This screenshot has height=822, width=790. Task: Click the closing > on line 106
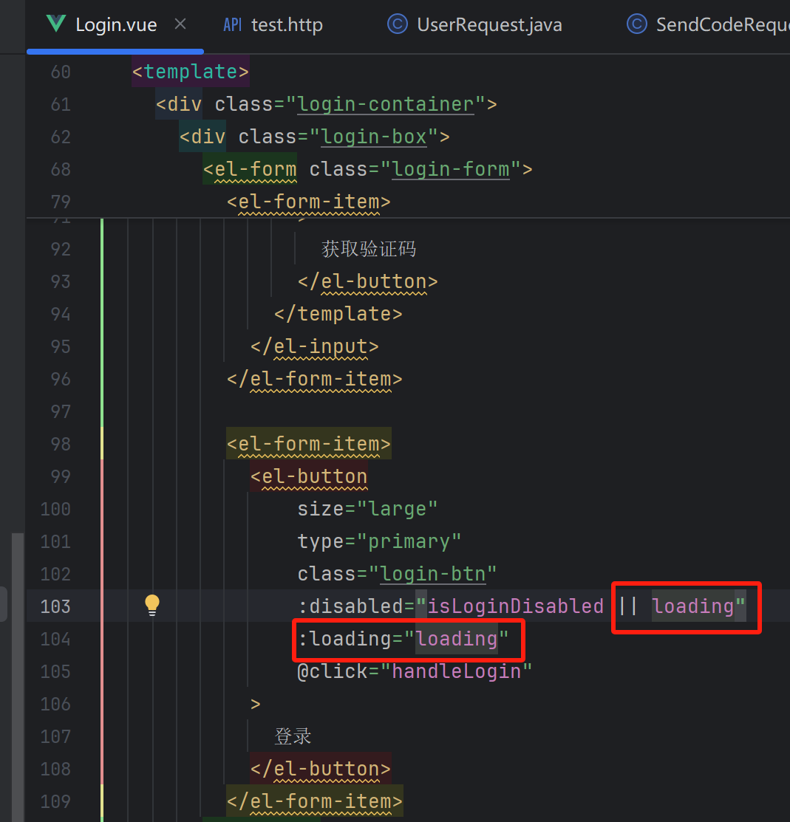click(x=256, y=704)
